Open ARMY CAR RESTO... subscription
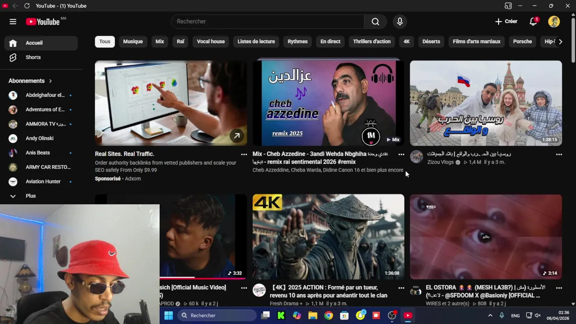The image size is (576, 324). coord(41,167)
